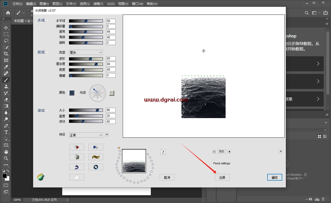The image size is (331, 203).
Task: Open the brush preset picker arrow
Action: tap(24, 13)
